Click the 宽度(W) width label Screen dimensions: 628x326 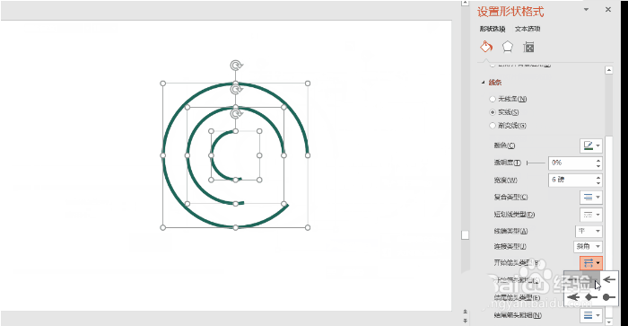[505, 180]
